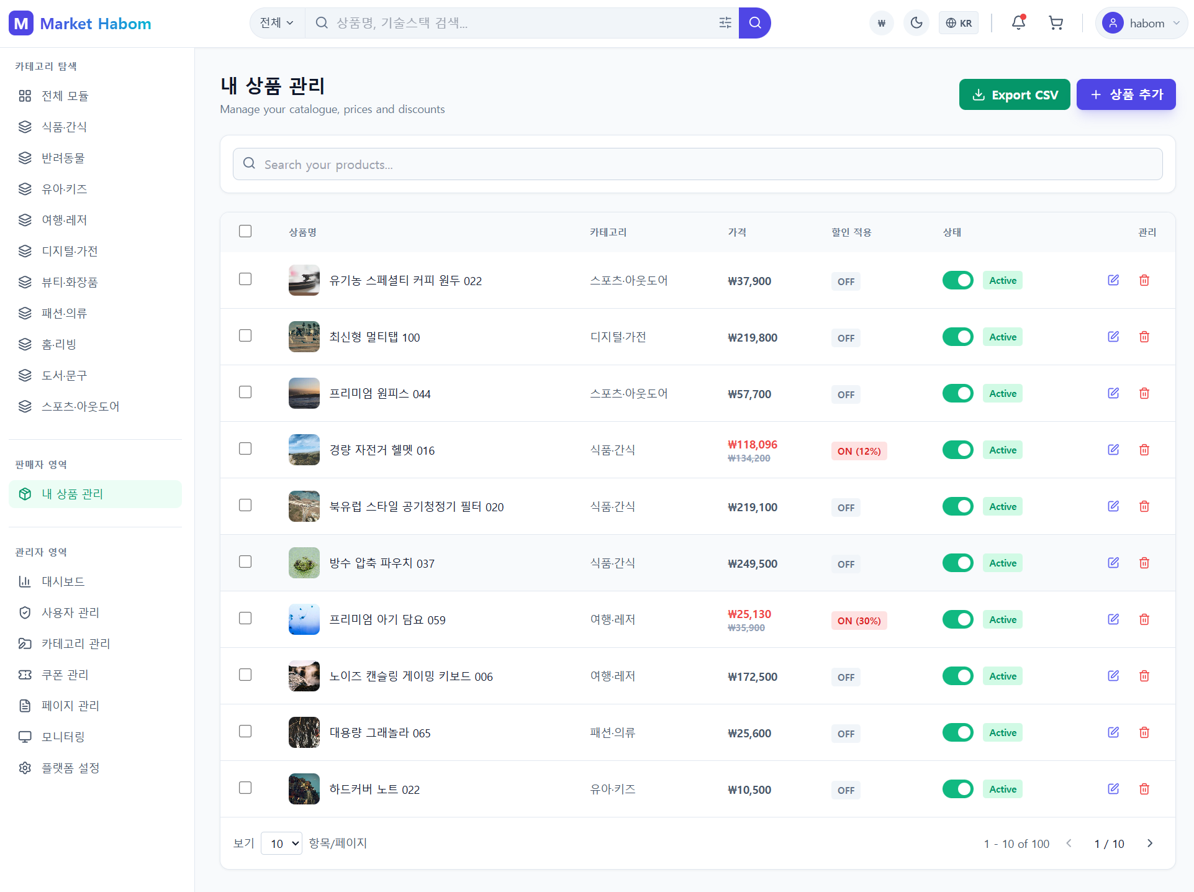Click the 상품 추가 button
This screenshot has width=1194, height=892.
(1126, 94)
